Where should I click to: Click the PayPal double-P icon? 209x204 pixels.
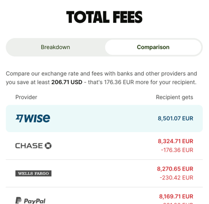pos(18,201)
